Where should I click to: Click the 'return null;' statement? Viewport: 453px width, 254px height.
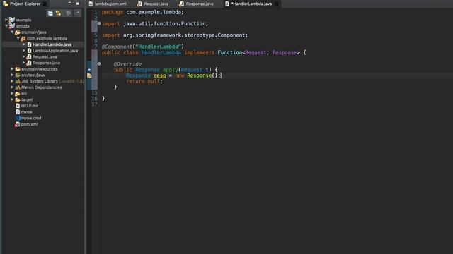[144, 81]
